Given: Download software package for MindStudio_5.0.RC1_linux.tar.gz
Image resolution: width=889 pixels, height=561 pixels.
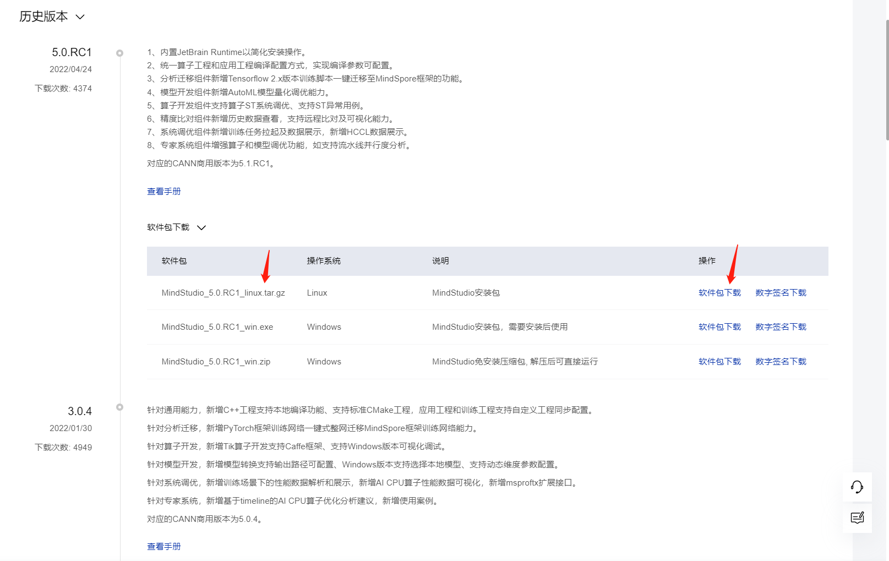Looking at the screenshot, I should tap(719, 293).
